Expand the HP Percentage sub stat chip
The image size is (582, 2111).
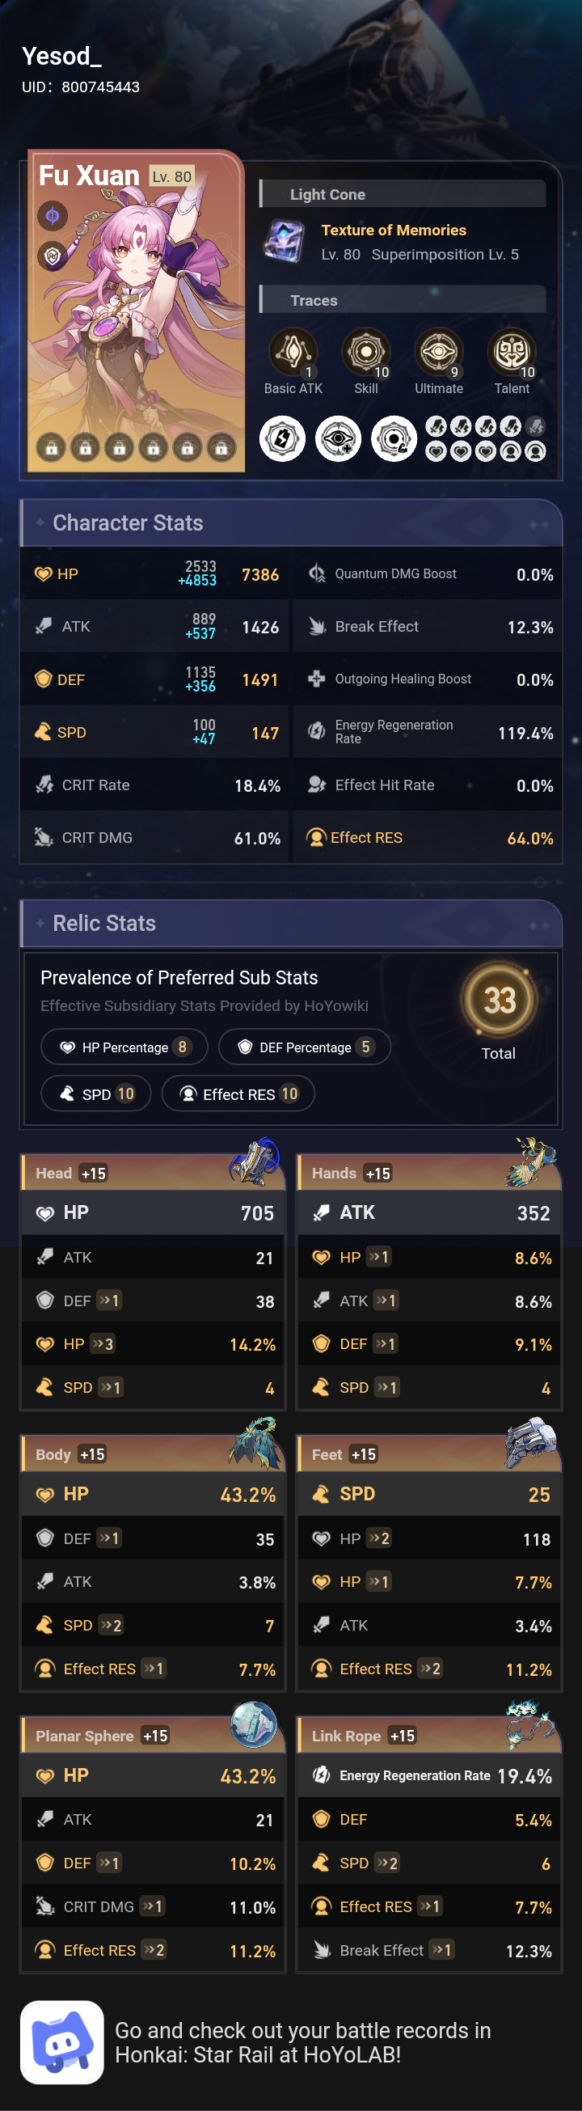pos(124,1047)
